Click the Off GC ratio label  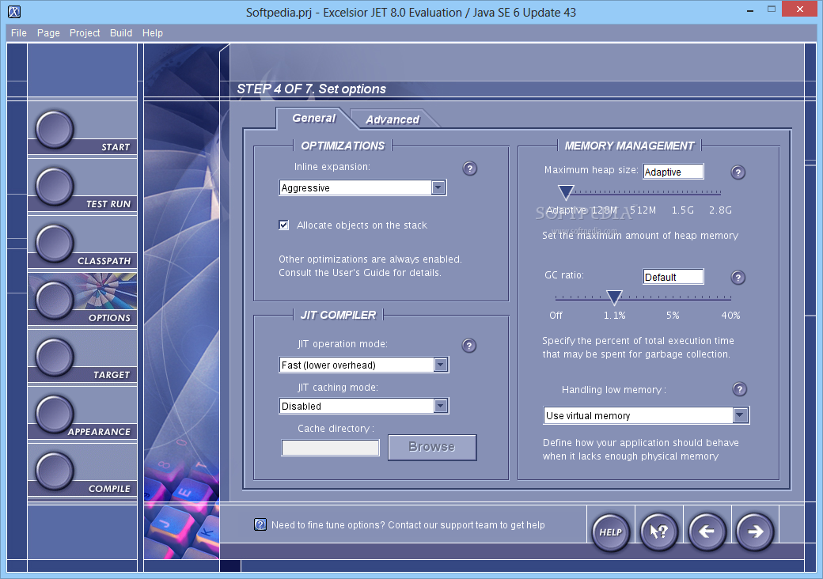tap(556, 315)
